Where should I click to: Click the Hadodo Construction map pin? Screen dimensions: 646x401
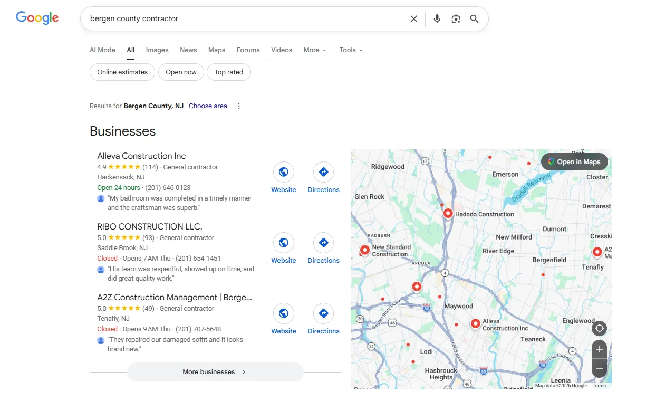click(x=448, y=213)
